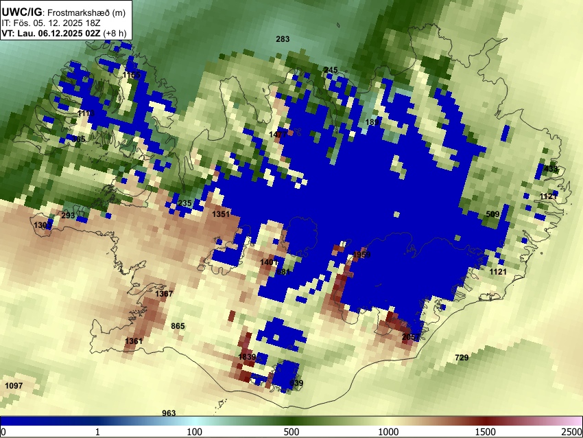The height and width of the screenshot is (438, 583).
Task: Click the 365 value label on the map
Action: pos(78,139)
